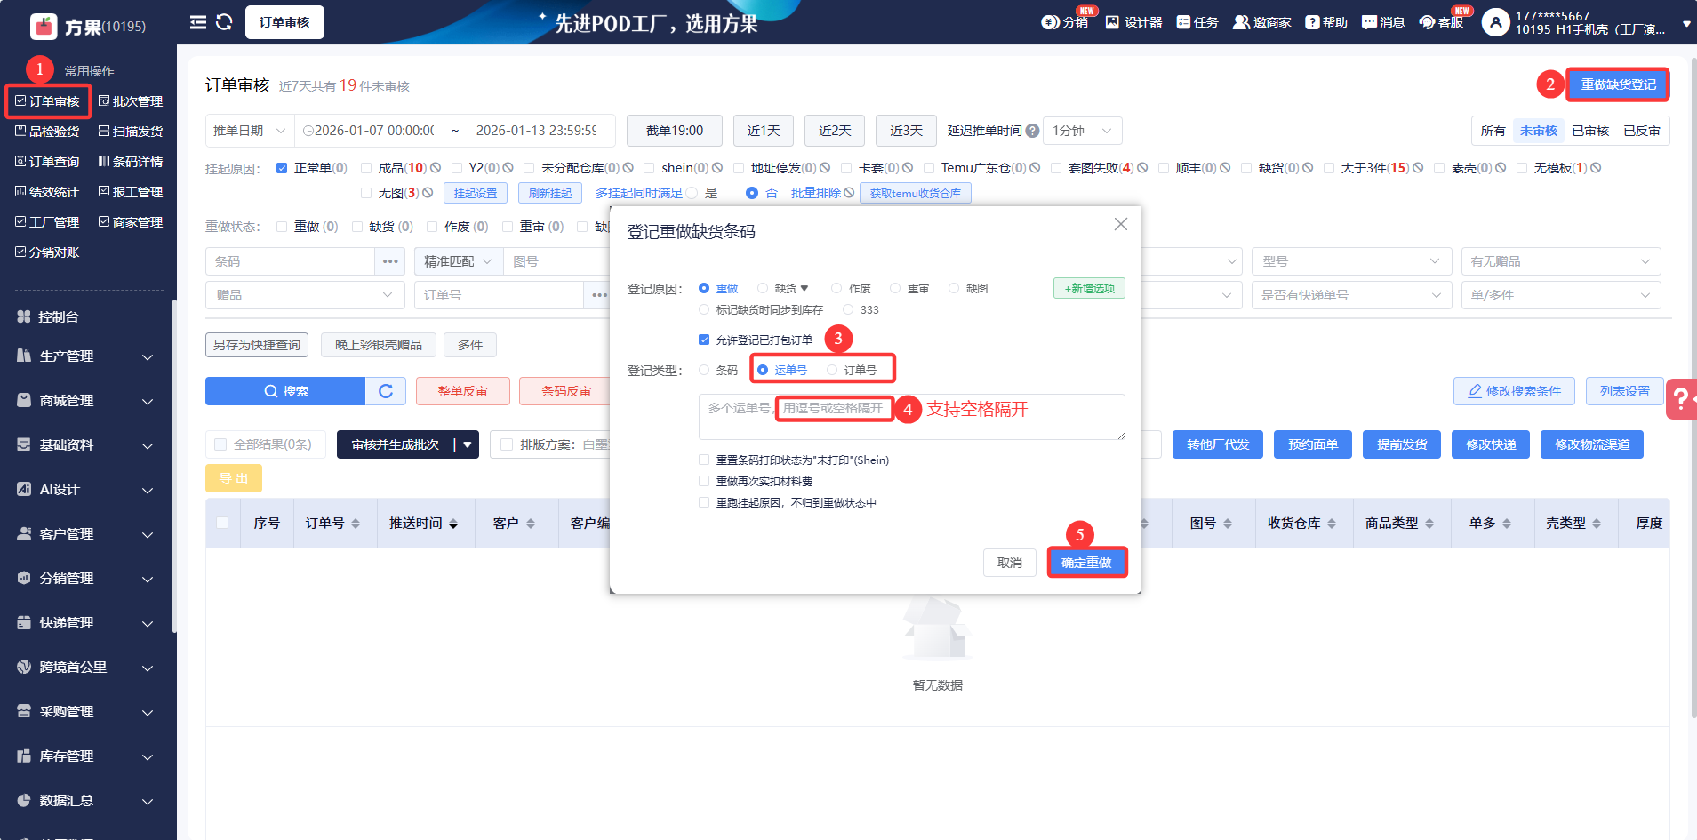The height and width of the screenshot is (840, 1697).
Task: Open 任务 in the top bar
Action: [1197, 22]
